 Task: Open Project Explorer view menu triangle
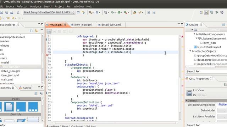[x=42, y=30]
